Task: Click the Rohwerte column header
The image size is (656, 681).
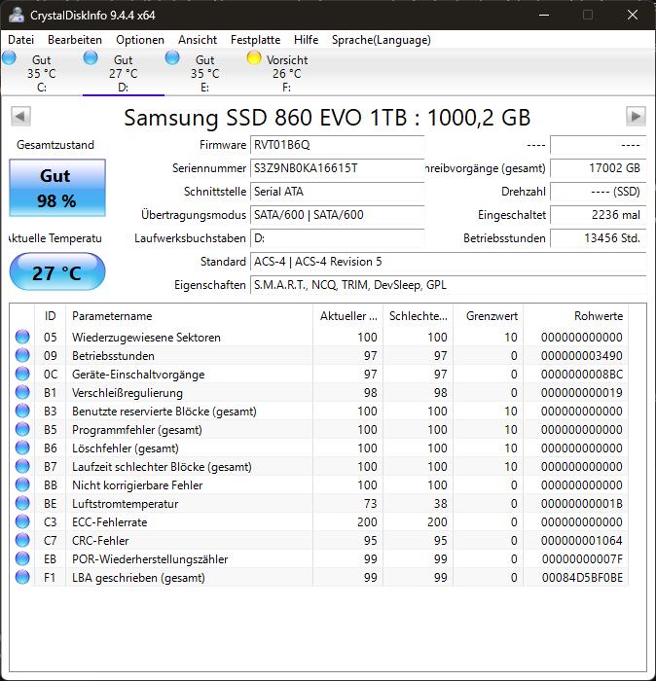Action: pos(576,316)
